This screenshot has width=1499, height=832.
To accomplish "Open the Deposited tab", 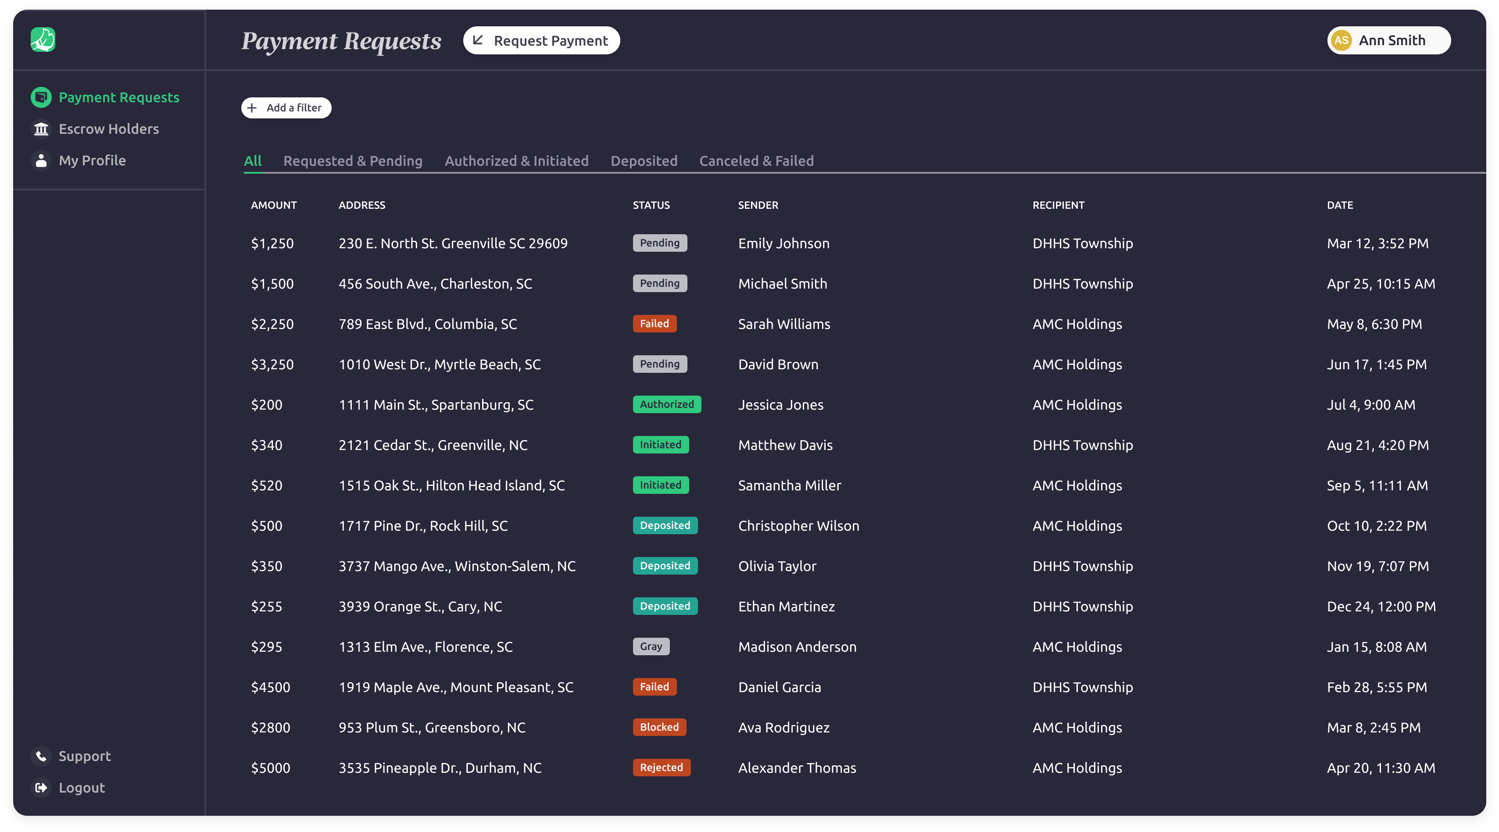I will coord(644,161).
